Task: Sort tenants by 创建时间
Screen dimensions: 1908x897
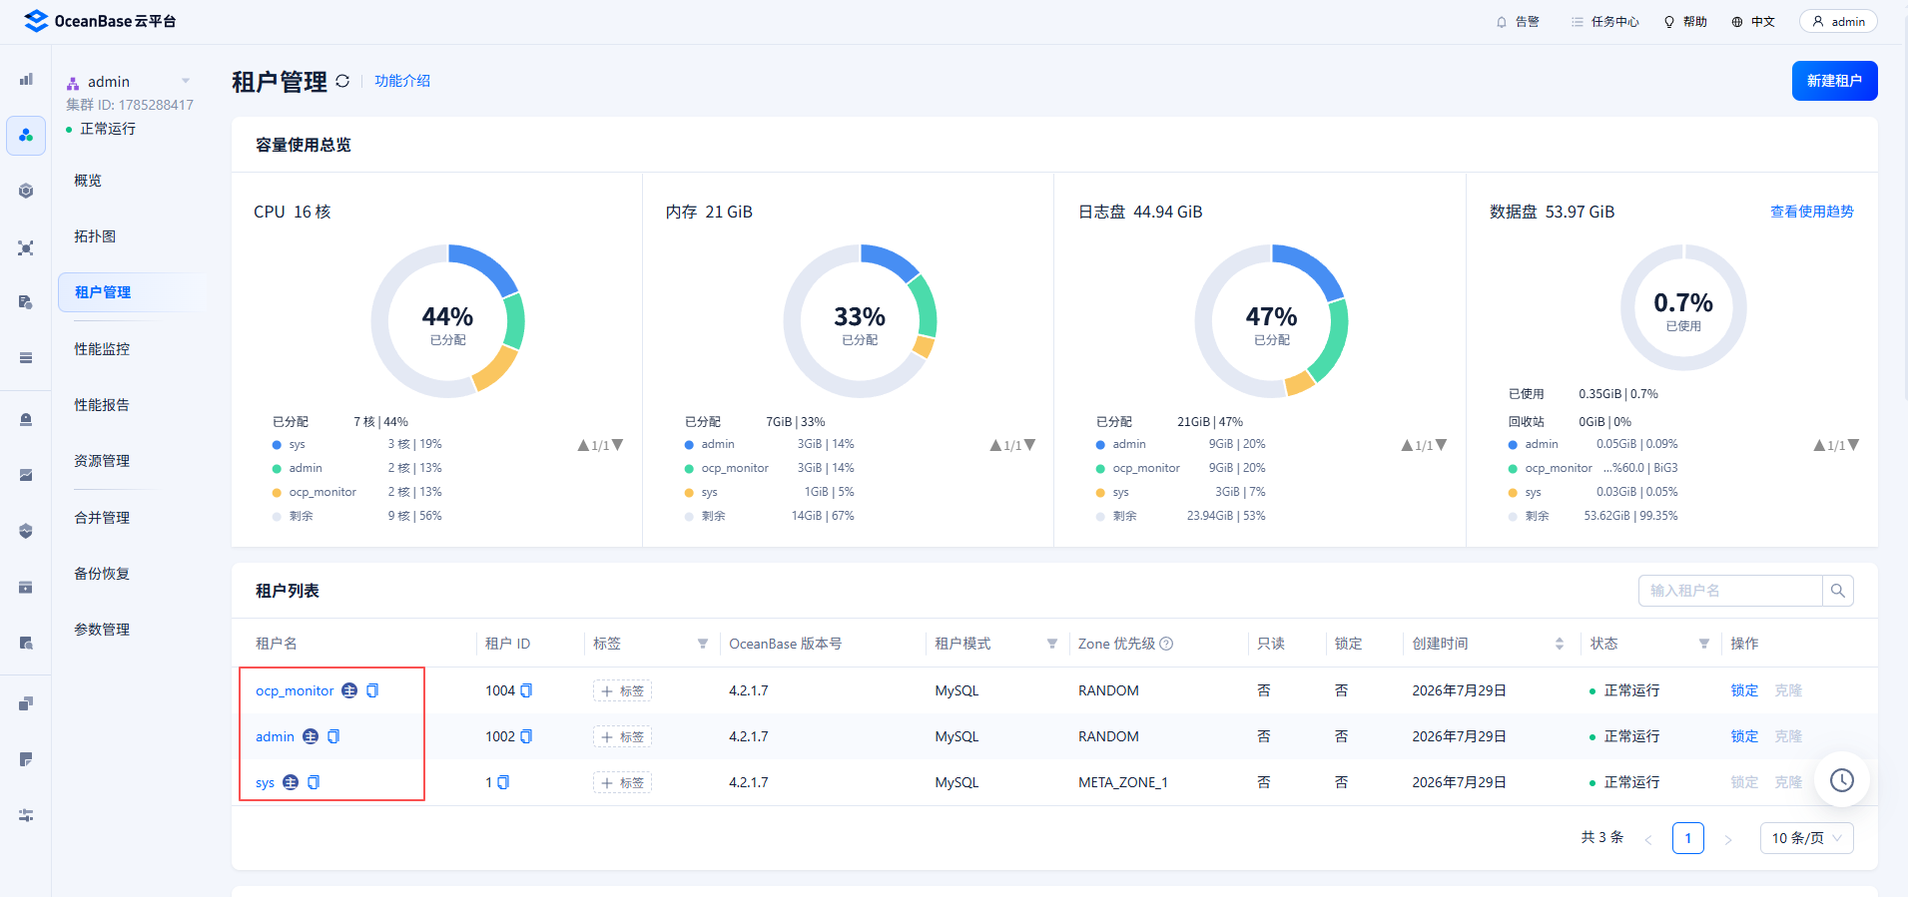Action: click(1560, 644)
